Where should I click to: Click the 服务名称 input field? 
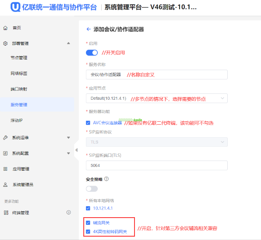pos(156,74)
